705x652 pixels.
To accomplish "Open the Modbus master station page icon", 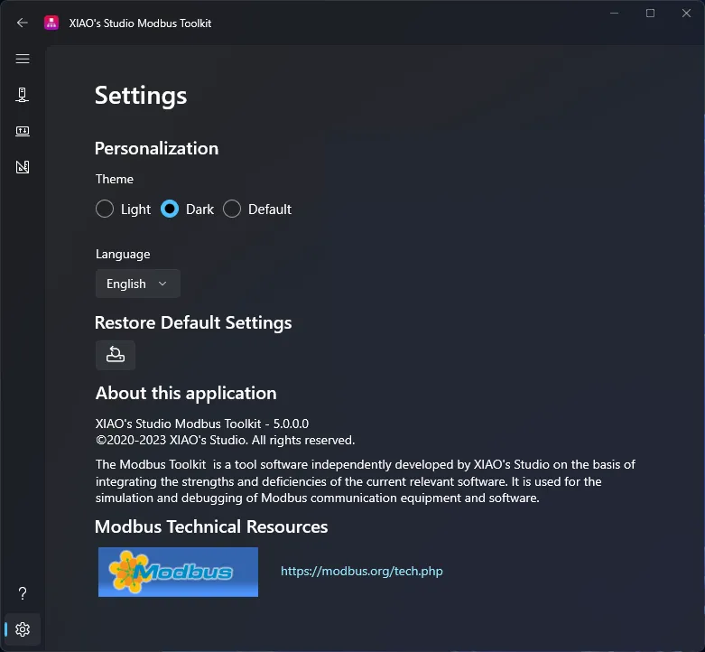I will pos(23,95).
